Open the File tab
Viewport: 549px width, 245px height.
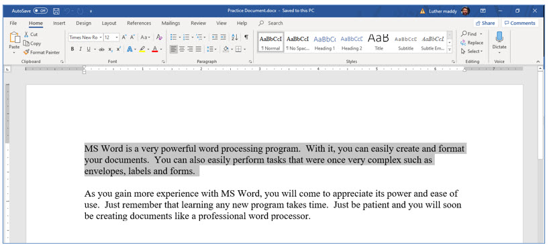(x=13, y=23)
